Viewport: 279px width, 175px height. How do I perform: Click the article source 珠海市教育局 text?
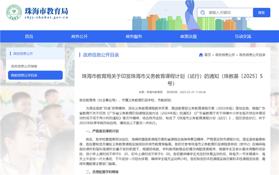coord(154,92)
